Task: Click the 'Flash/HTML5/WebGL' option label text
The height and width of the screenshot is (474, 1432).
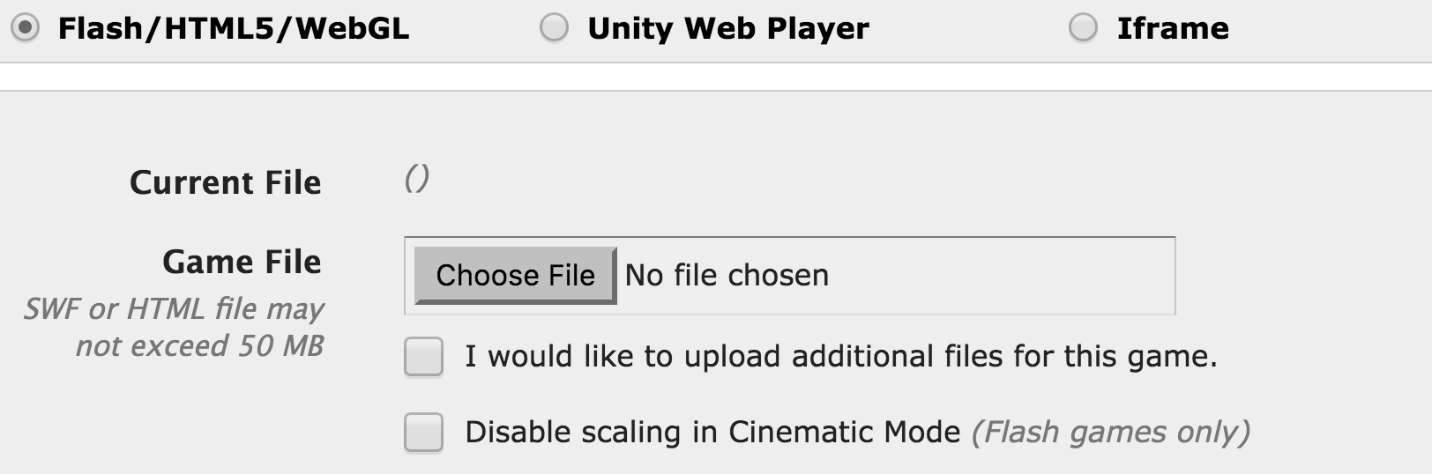Action: pos(233,28)
